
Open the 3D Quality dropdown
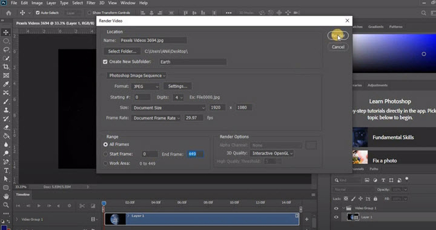(x=272, y=153)
